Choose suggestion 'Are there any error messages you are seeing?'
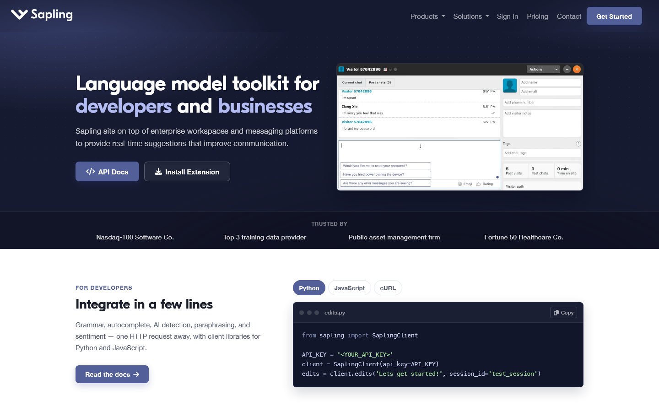The image size is (659, 412). (385, 183)
